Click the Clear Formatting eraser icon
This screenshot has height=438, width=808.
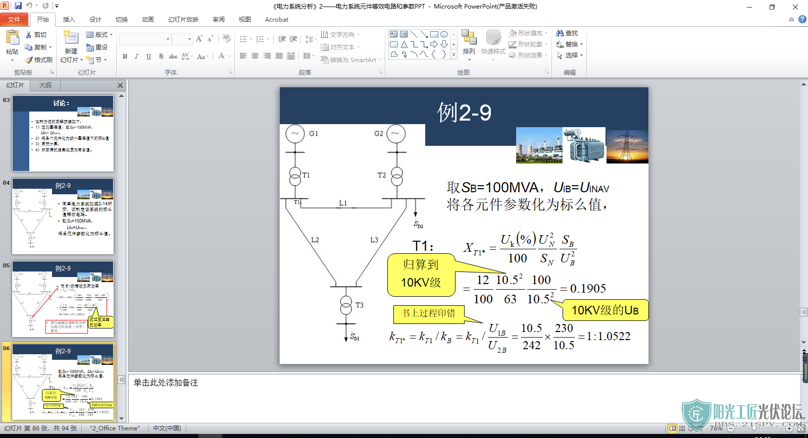[x=227, y=39]
